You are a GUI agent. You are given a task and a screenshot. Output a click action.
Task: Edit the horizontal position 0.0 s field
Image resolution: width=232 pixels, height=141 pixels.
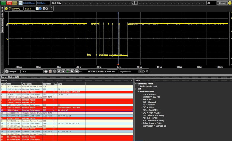click(x=32, y=72)
